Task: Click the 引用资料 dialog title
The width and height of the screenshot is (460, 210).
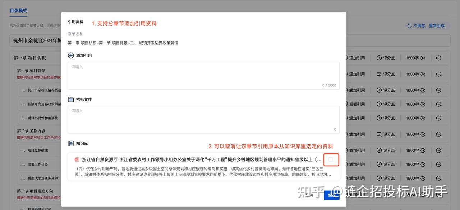Action: pos(75,22)
